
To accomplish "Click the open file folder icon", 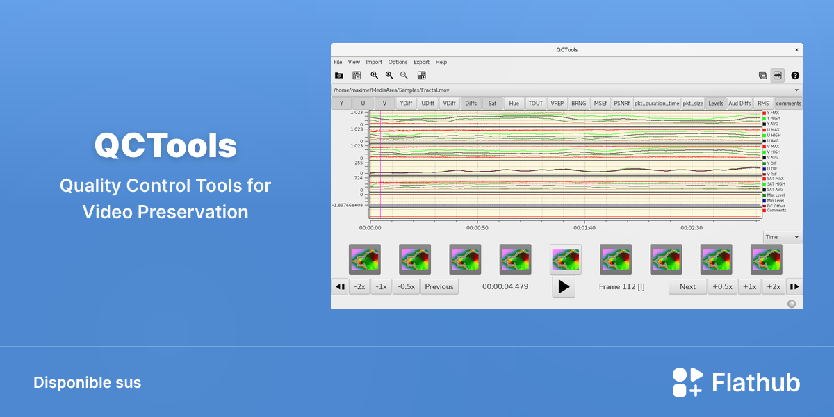I will tap(339, 75).
